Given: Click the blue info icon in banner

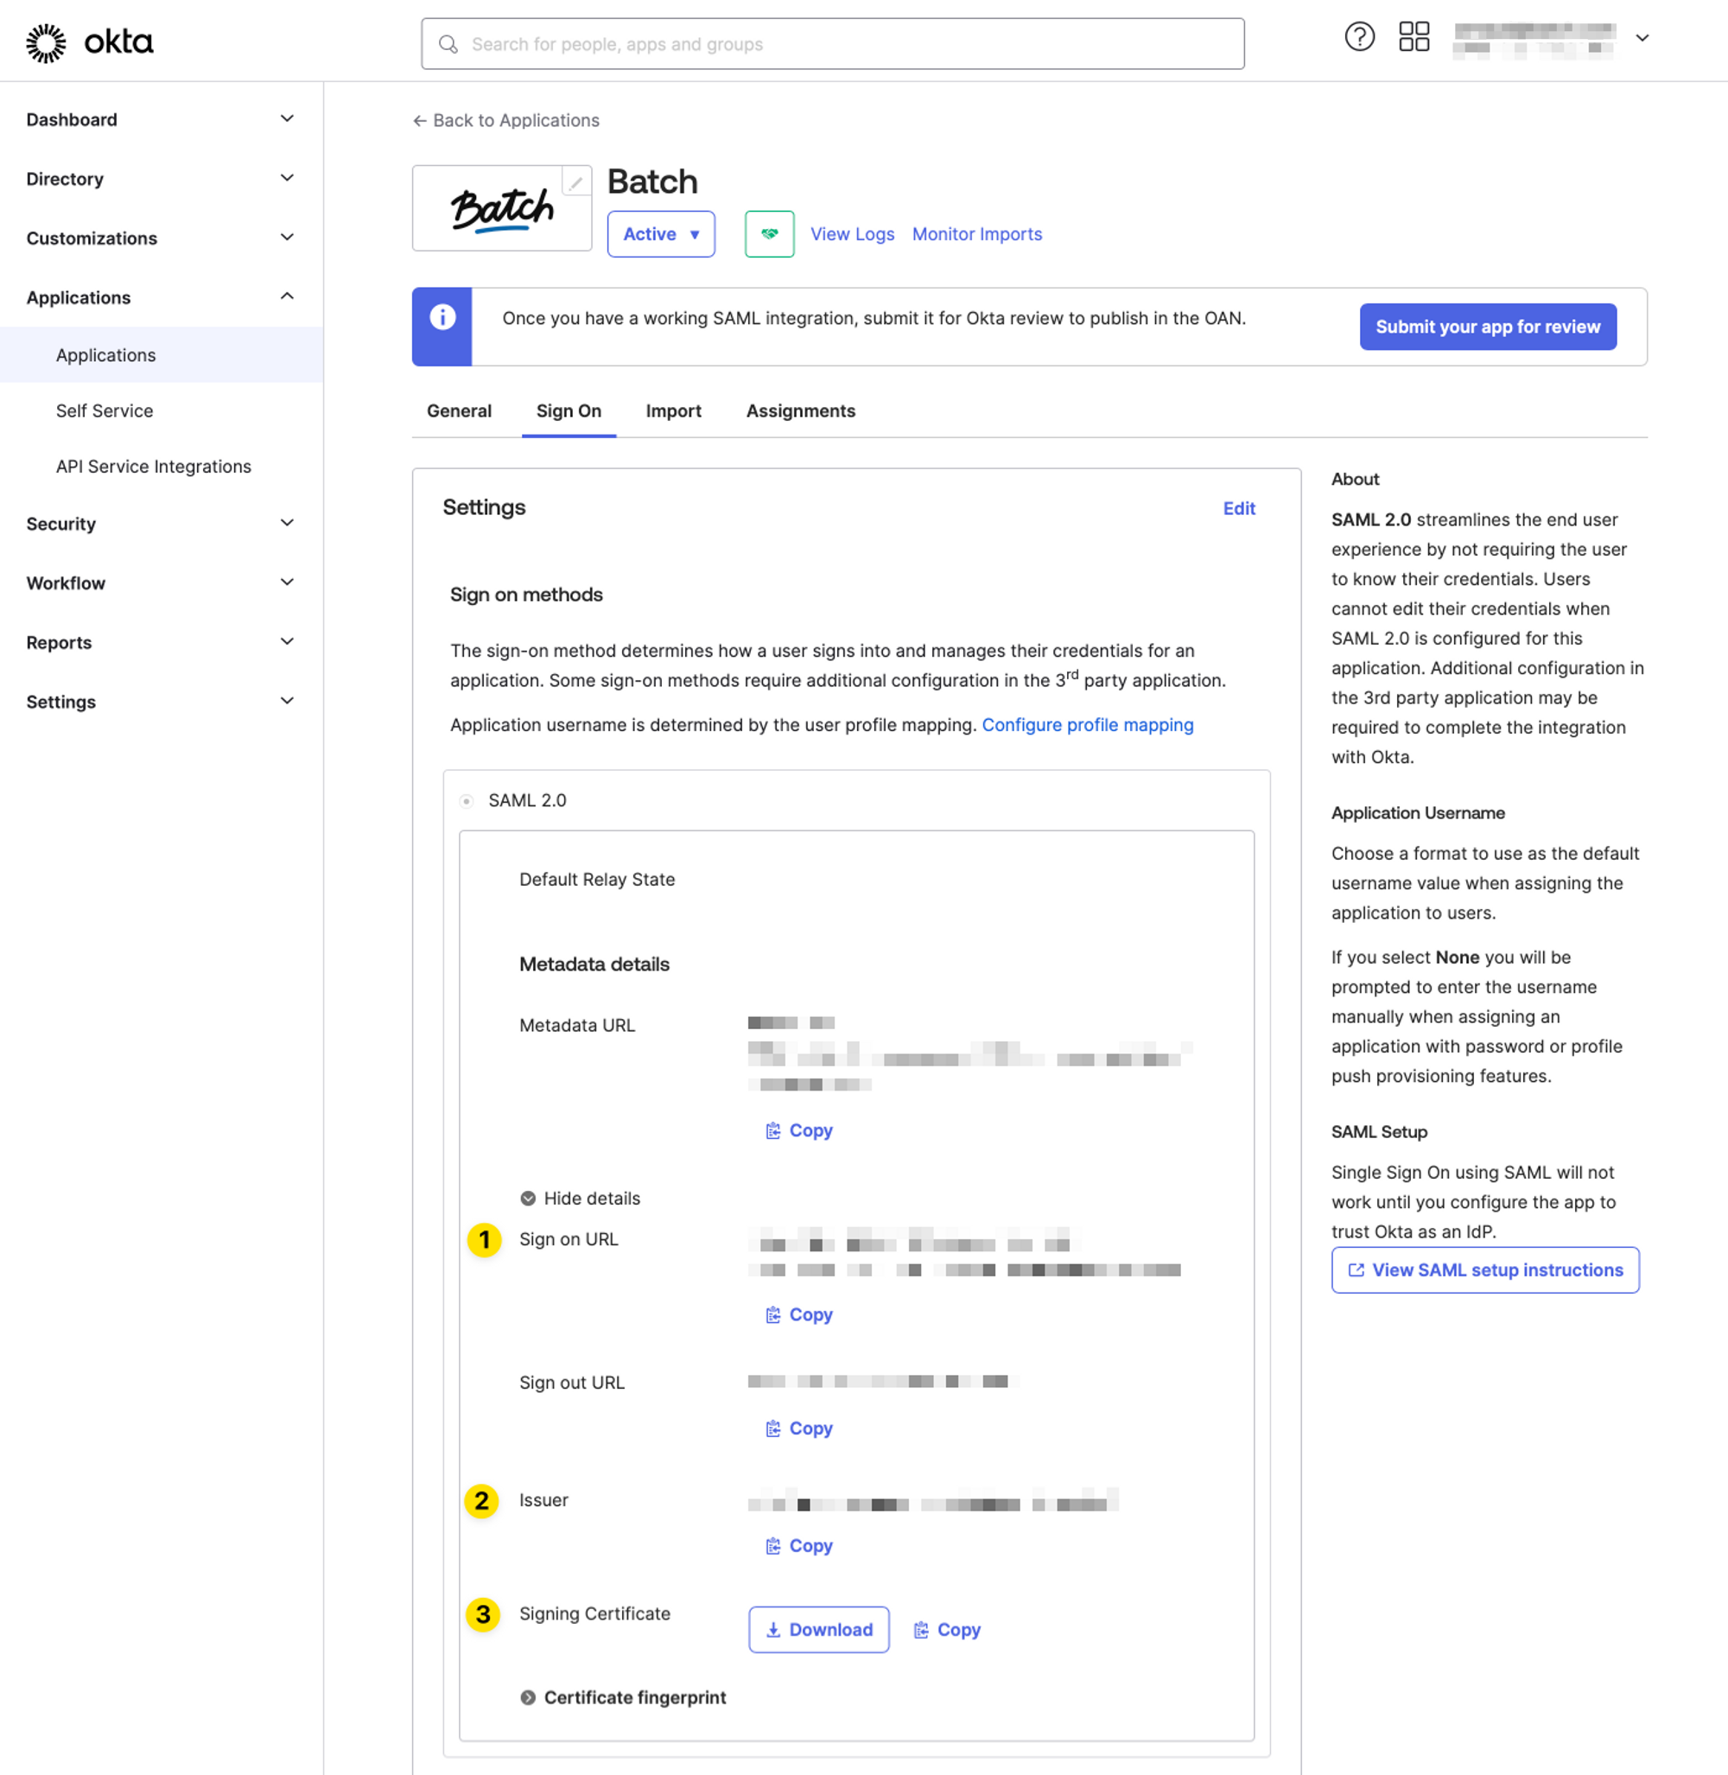Looking at the screenshot, I should pos(442,317).
